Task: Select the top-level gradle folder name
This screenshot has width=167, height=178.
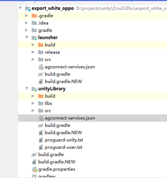Action: coord(45,30)
